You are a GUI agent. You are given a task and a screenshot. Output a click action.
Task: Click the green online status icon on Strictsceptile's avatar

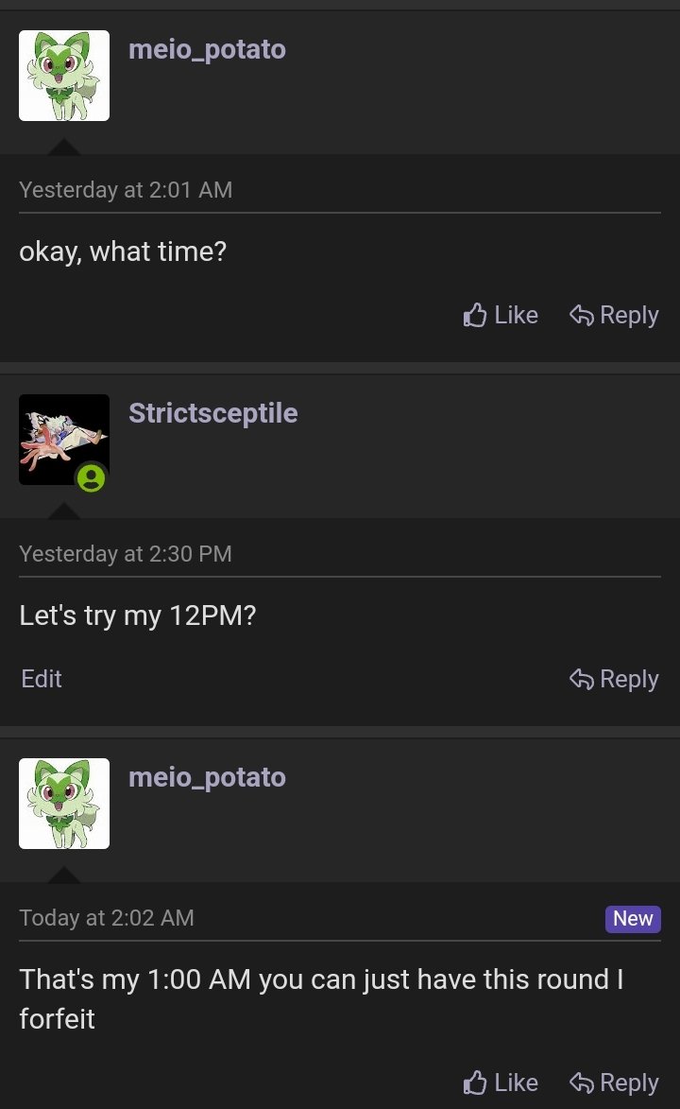coord(92,477)
